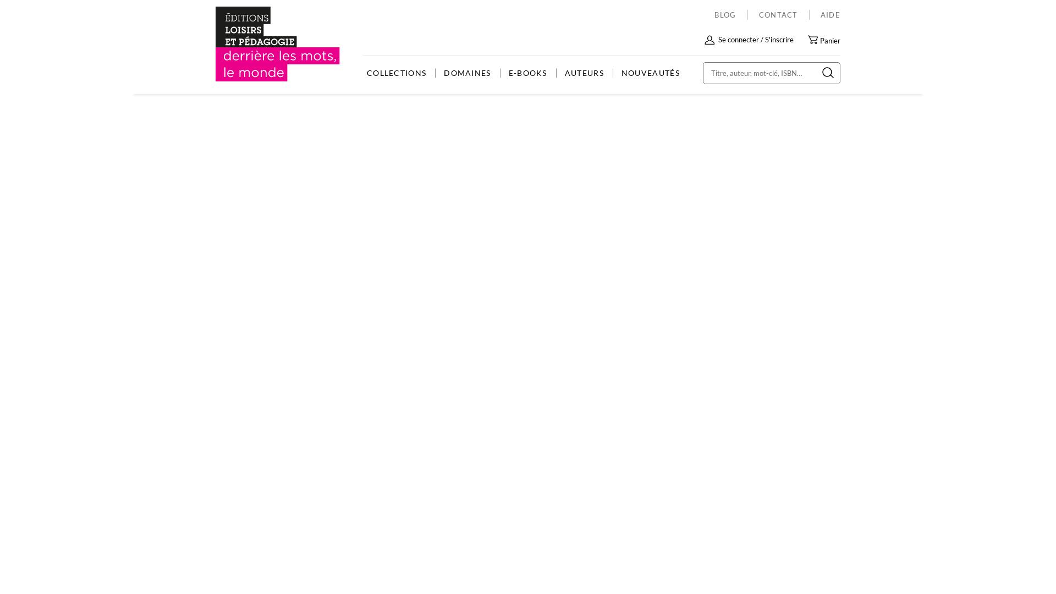Go to the Blog page
The image size is (1056, 594).
(725, 15)
